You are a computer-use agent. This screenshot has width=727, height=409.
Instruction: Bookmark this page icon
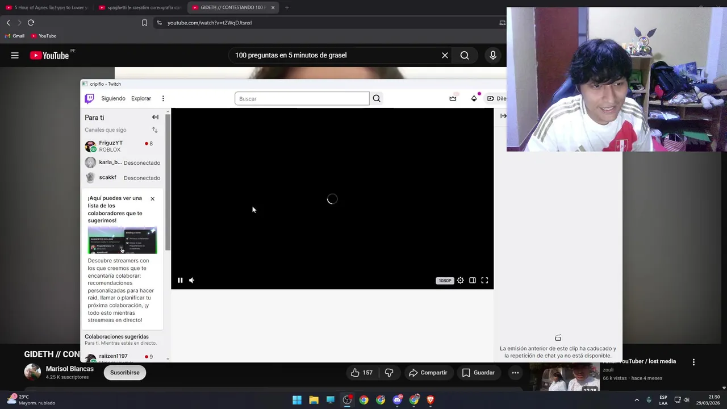pos(144,23)
